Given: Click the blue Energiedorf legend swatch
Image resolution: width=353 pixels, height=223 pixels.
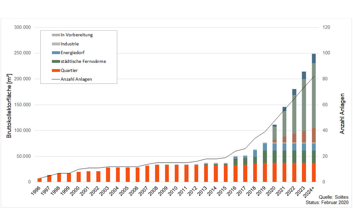Looking at the screenshot, I should (x=56, y=53).
